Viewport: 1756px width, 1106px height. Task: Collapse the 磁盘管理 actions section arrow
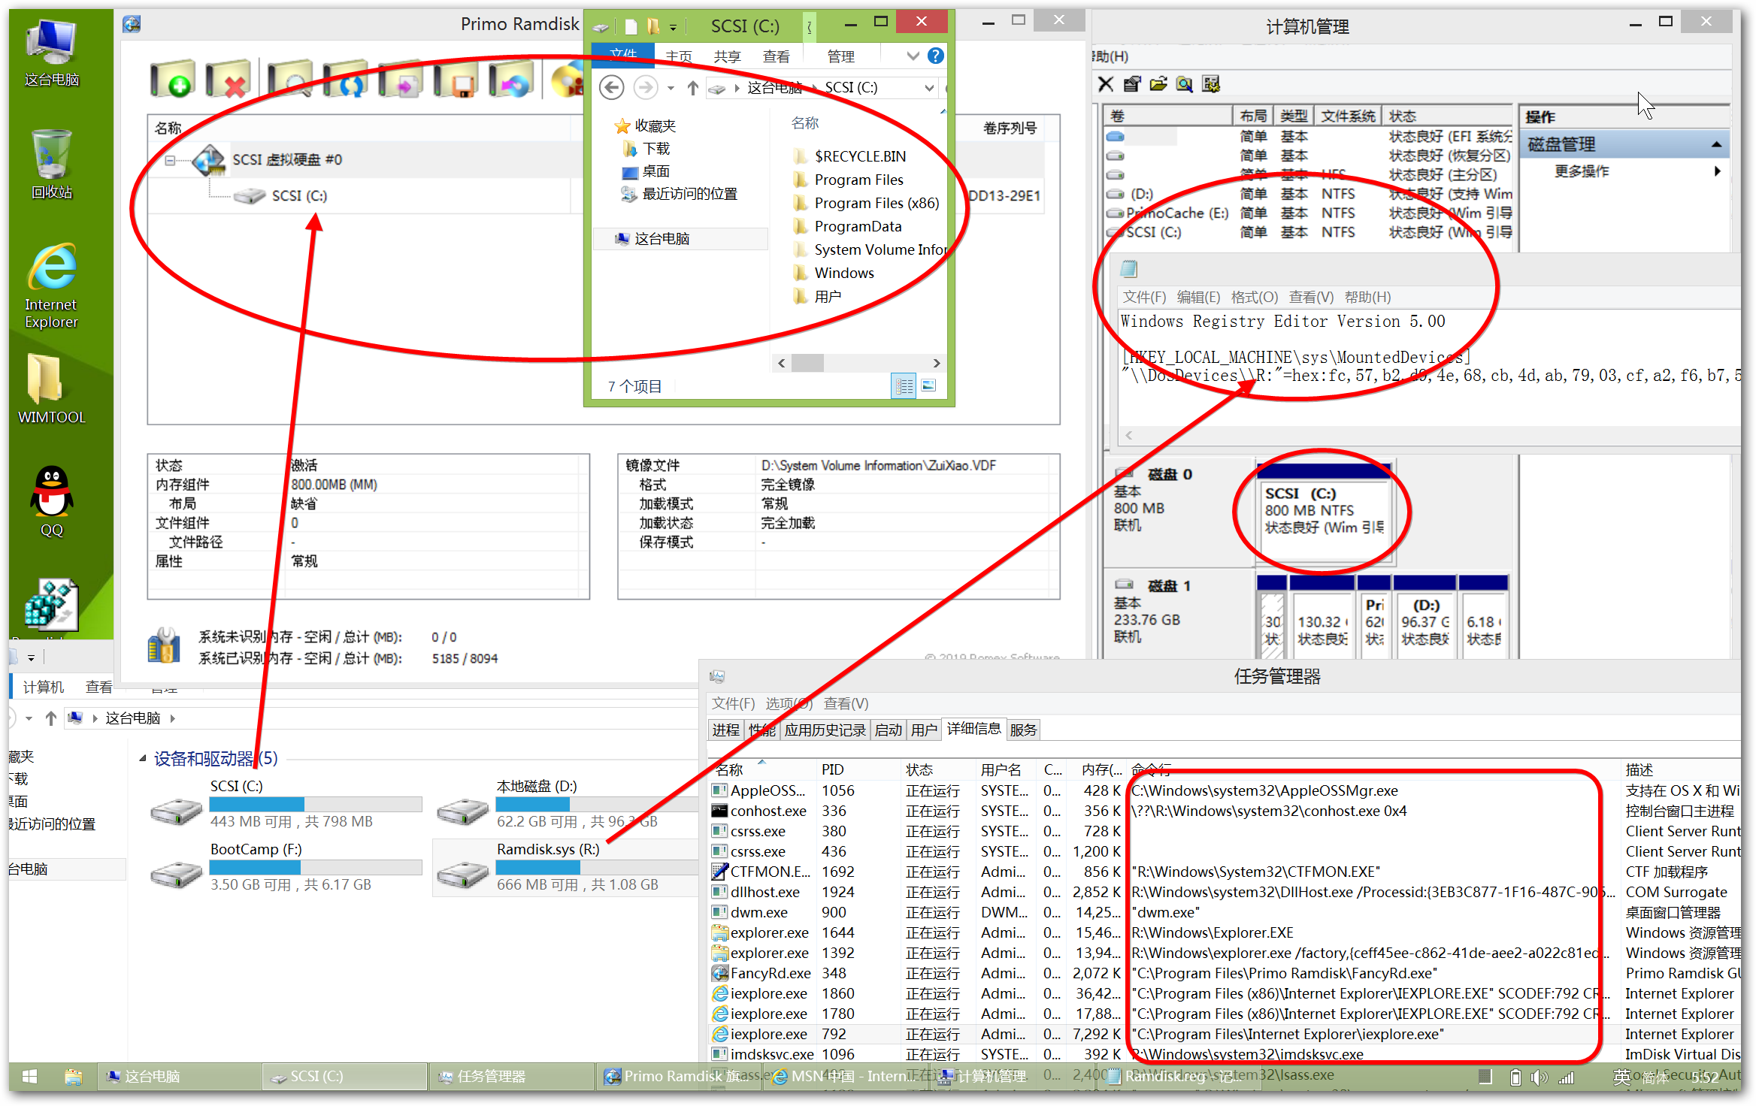1716,144
